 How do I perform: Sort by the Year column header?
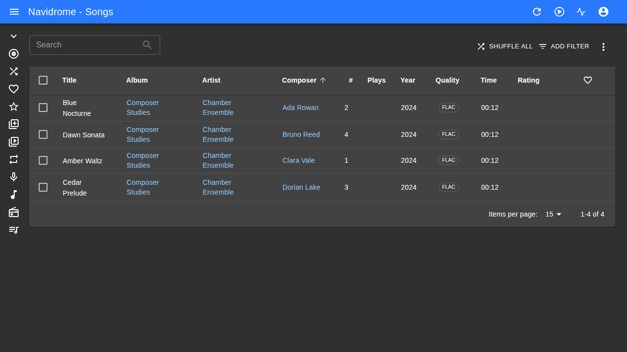(408, 80)
